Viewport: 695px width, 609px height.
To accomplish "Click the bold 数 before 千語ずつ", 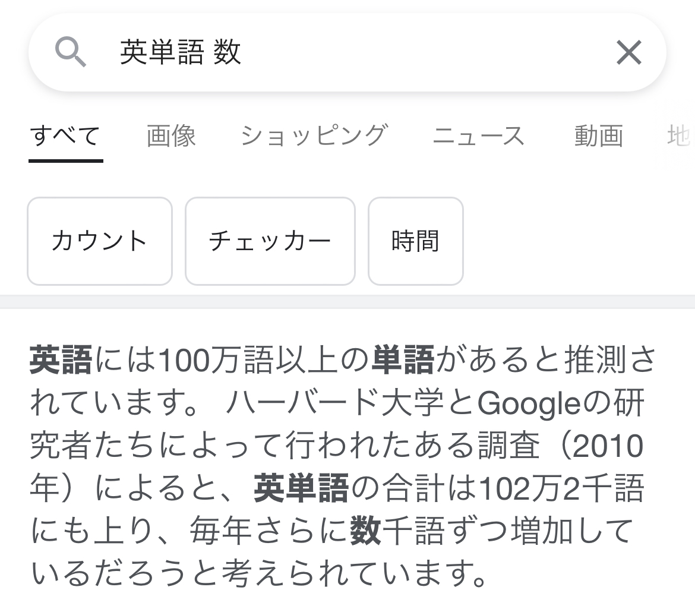I will [365, 532].
